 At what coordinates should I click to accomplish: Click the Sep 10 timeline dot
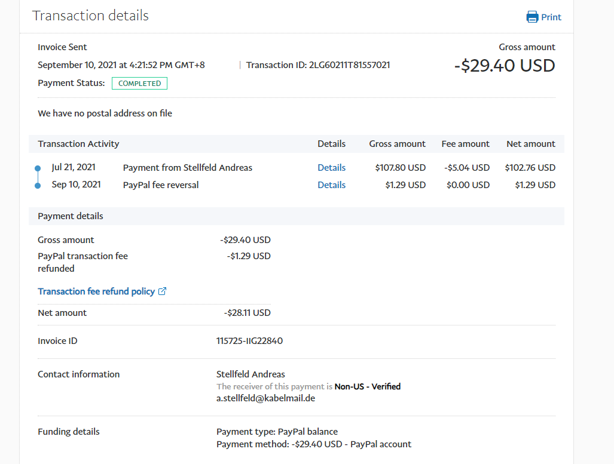tap(38, 186)
